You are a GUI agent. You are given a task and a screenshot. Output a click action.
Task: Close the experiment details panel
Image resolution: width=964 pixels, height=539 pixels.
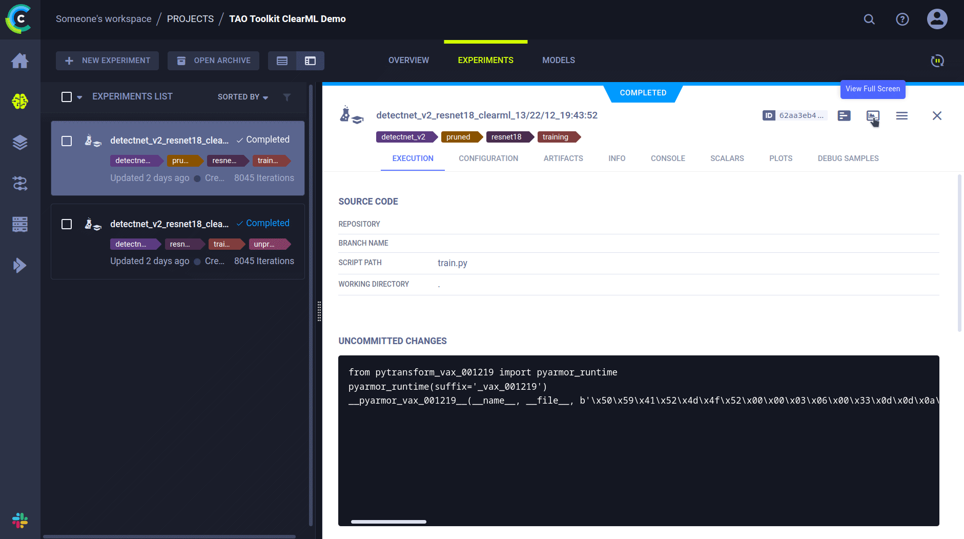[x=937, y=116]
